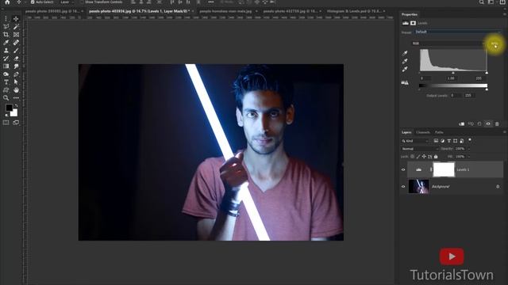The image size is (508, 285).
Task: Open the Kind filter dropdown
Action: (x=415, y=141)
